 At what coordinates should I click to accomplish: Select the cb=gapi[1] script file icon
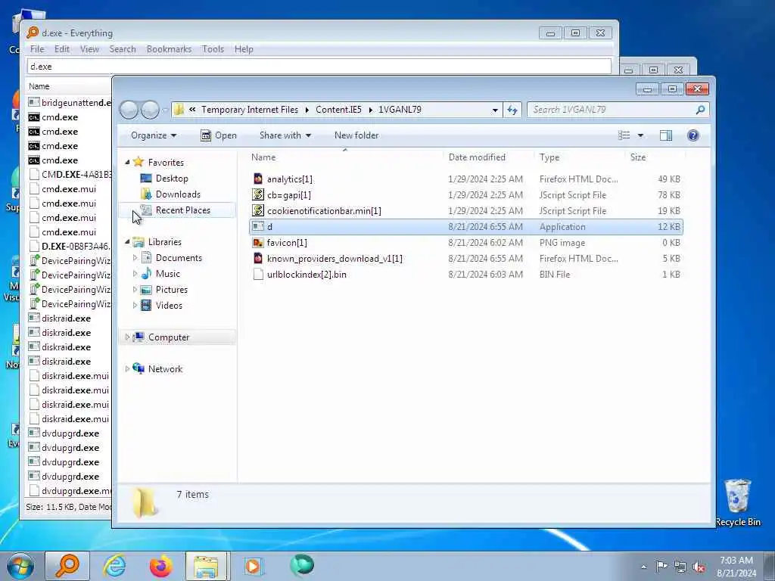click(258, 194)
